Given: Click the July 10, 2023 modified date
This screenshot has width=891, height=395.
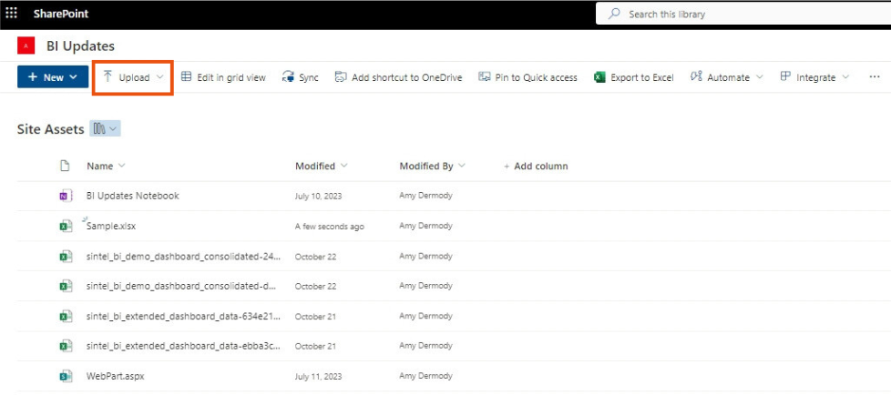Looking at the screenshot, I should 318,197.
